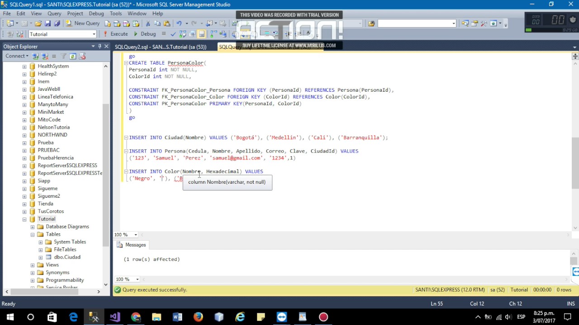Image resolution: width=579 pixels, height=325 pixels.
Task: Open Firefox from the taskbar
Action: click(x=198, y=317)
